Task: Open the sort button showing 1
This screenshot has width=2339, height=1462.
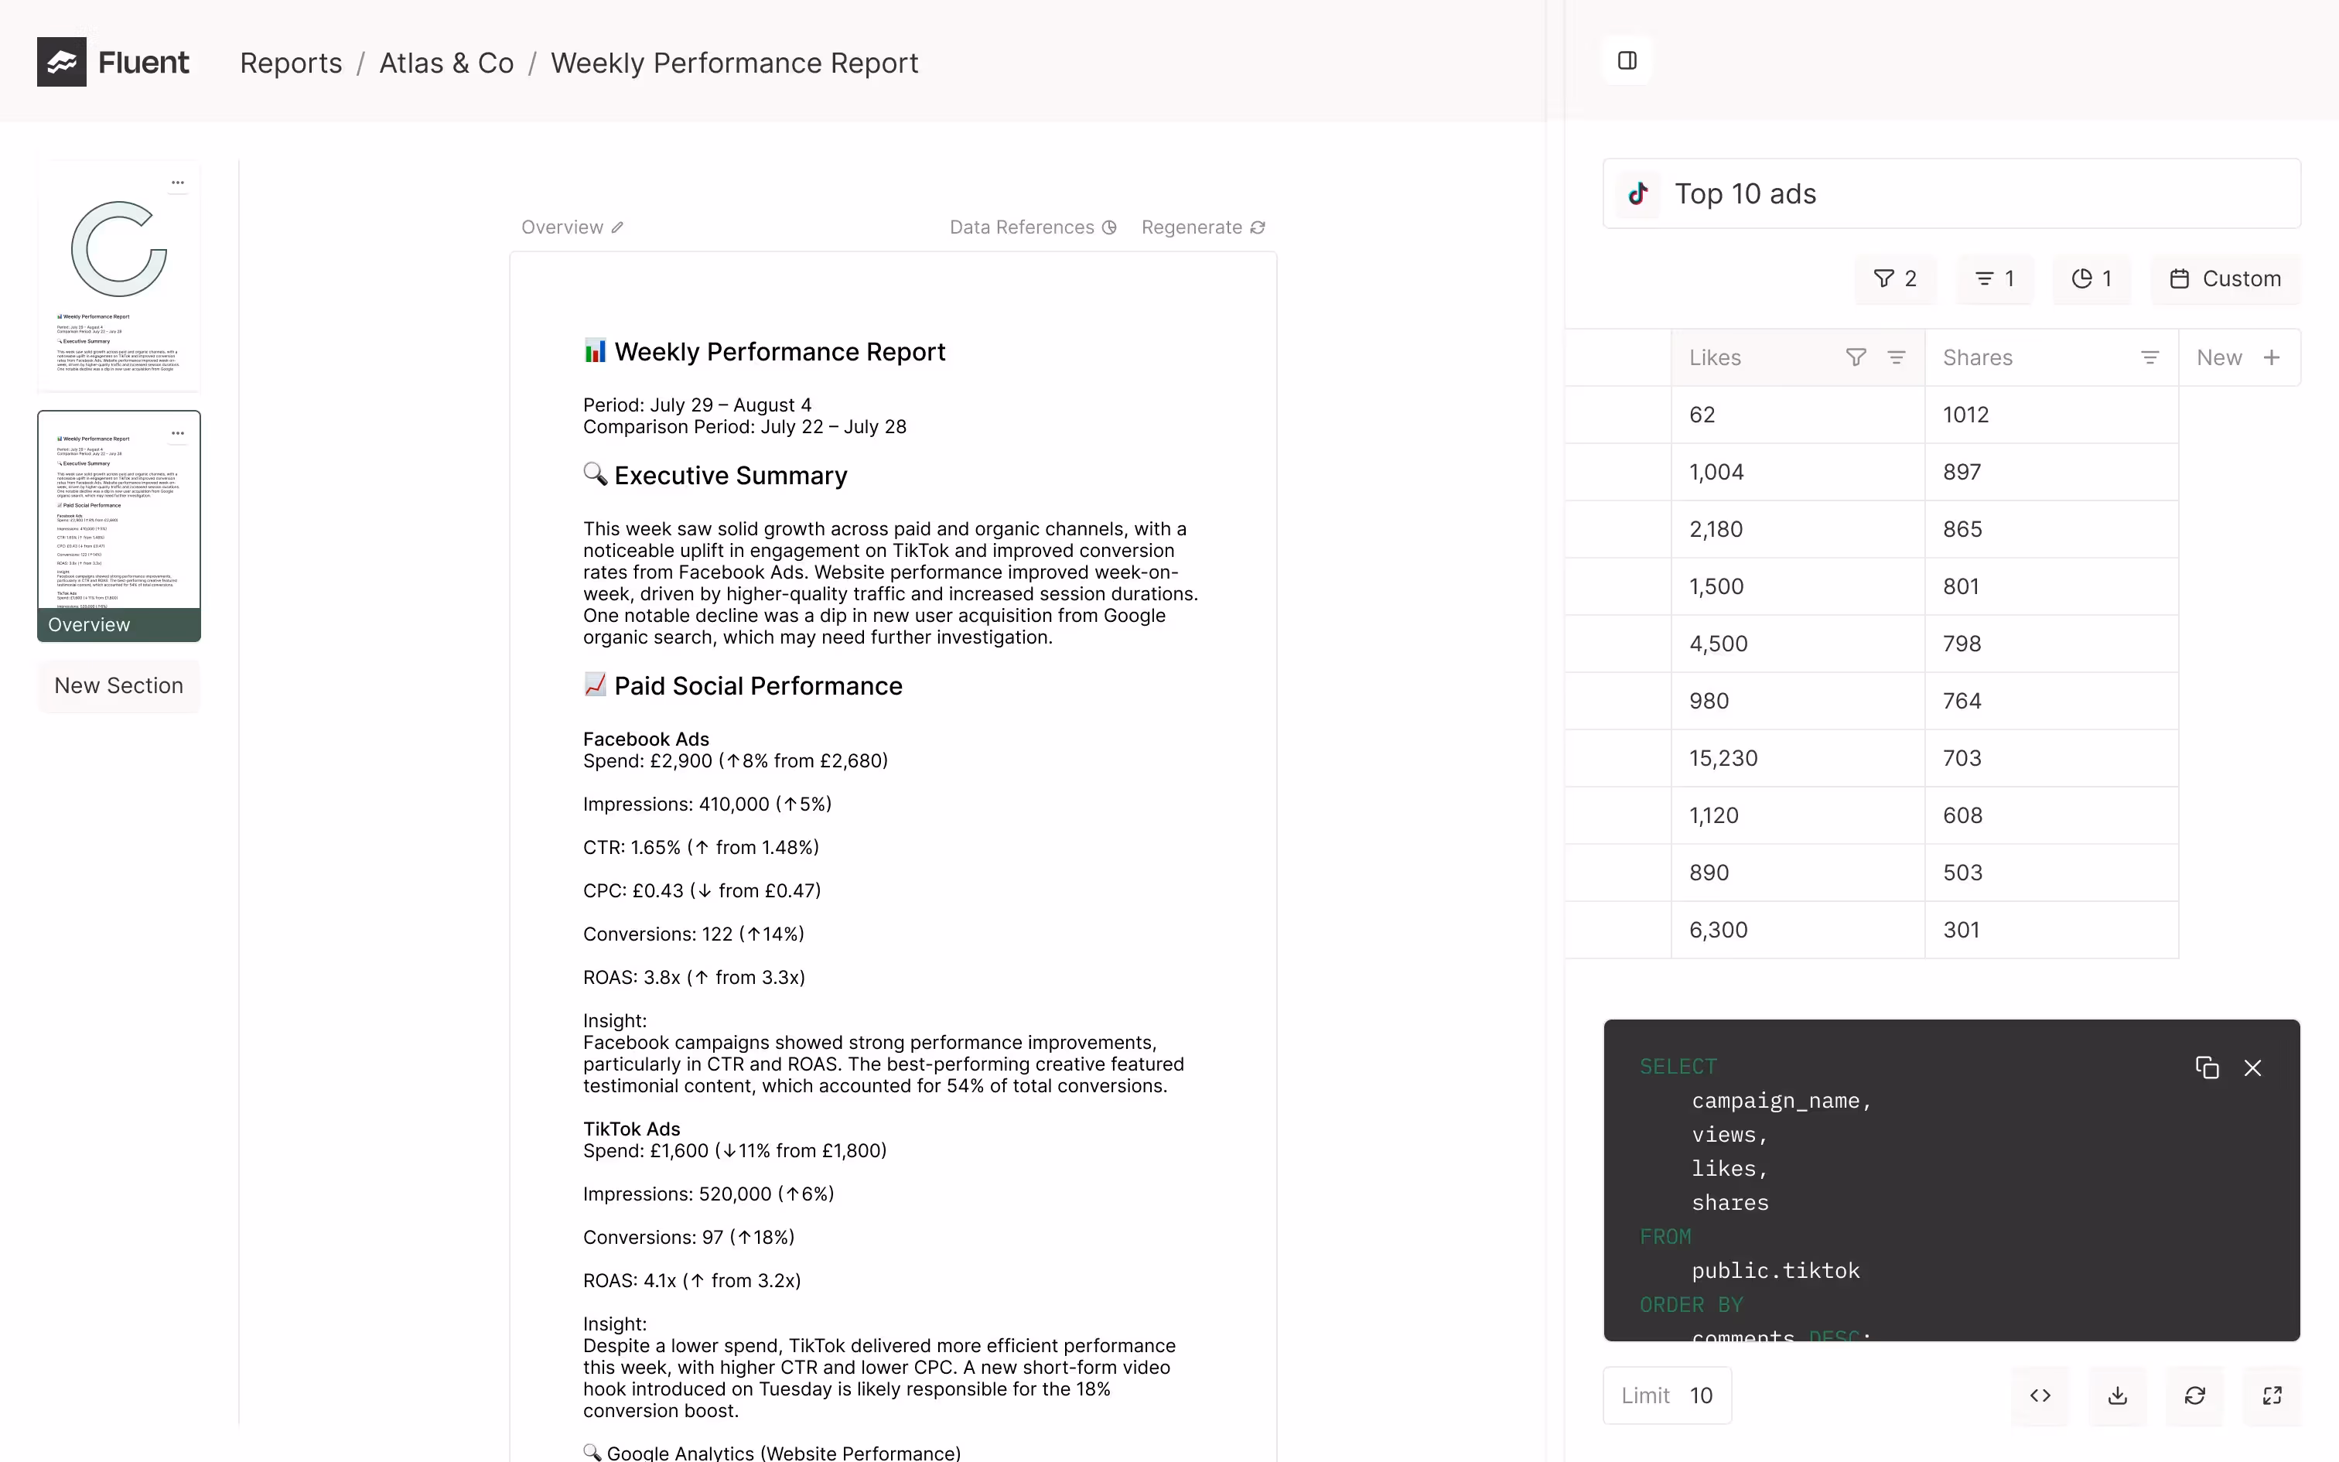Action: point(1995,278)
